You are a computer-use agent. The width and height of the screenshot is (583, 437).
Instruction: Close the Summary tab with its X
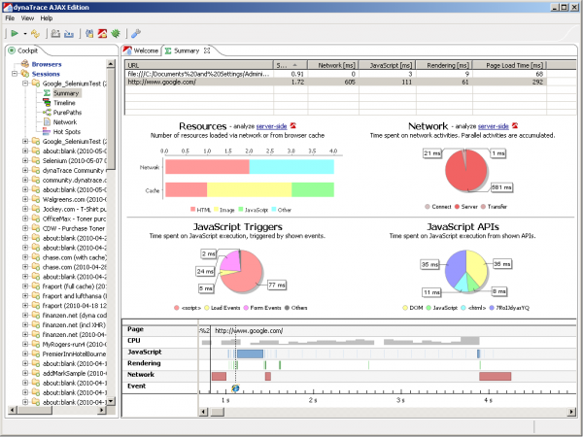tap(207, 50)
